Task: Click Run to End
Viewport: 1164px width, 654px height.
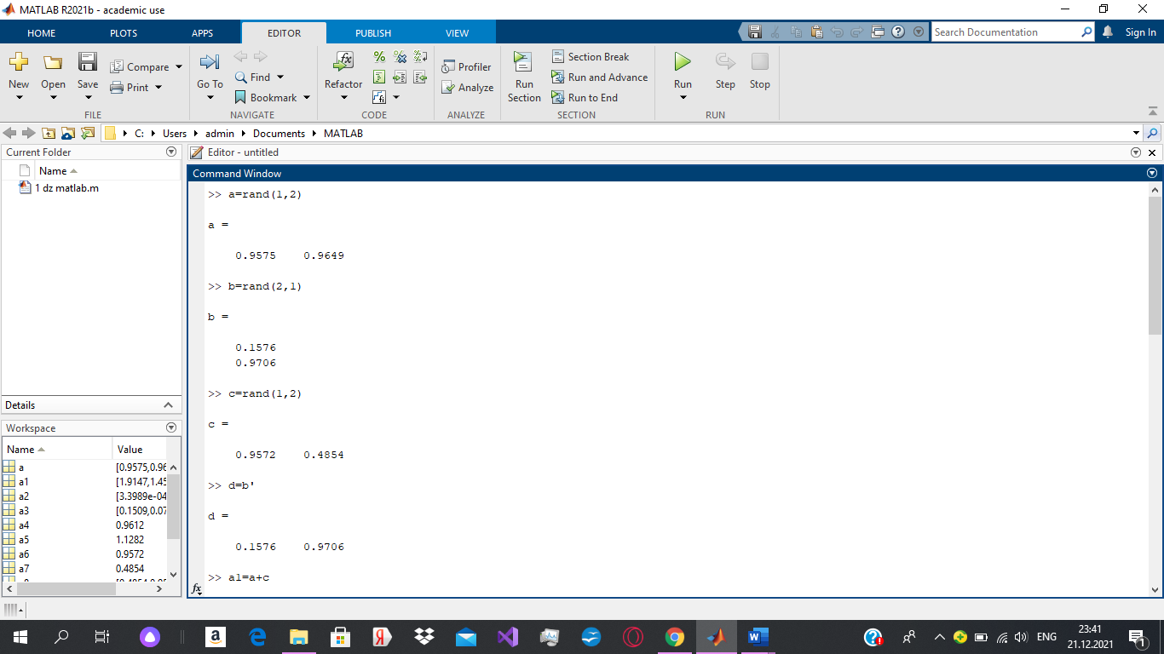Action: pyautogui.click(x=585, y=97)
